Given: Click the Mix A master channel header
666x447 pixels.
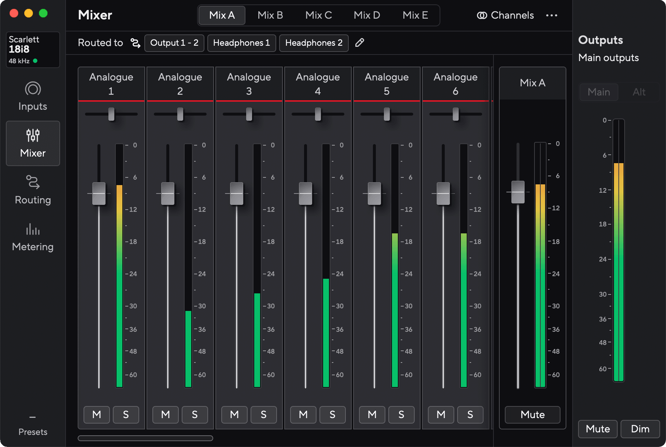Looking at the screenshot, I should [x=533, y=83].
